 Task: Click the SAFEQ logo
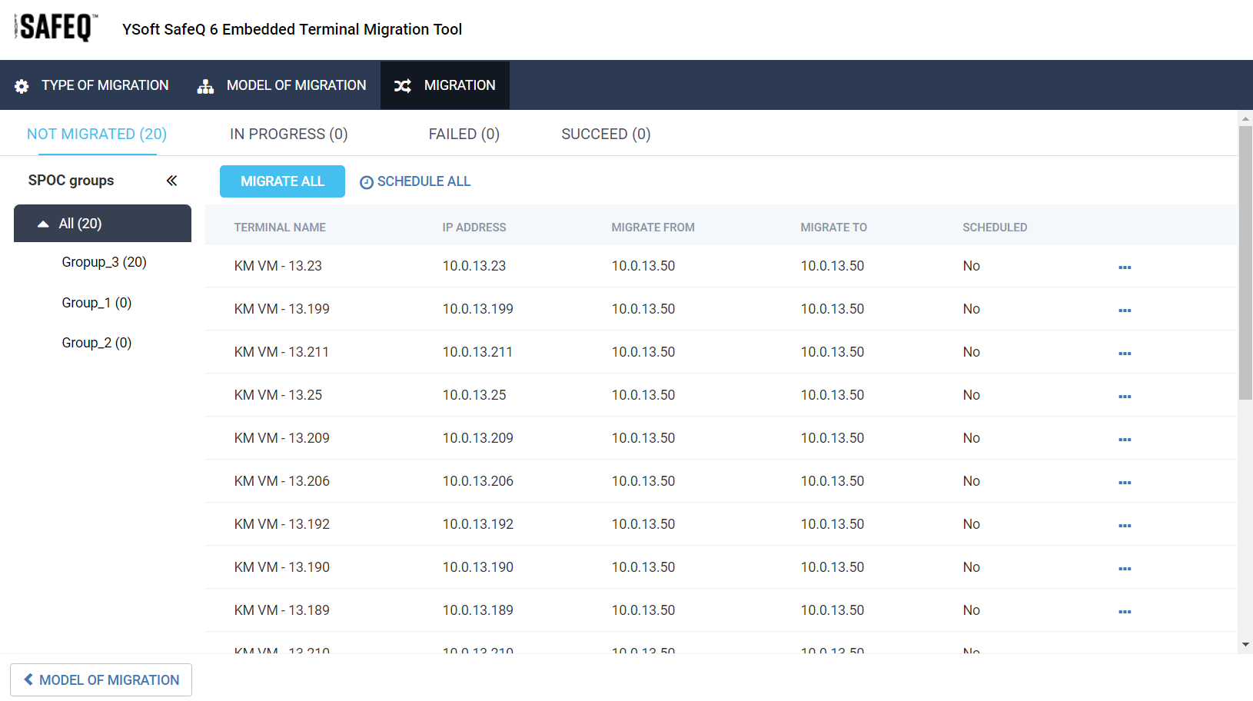click(x=56, y=28)
